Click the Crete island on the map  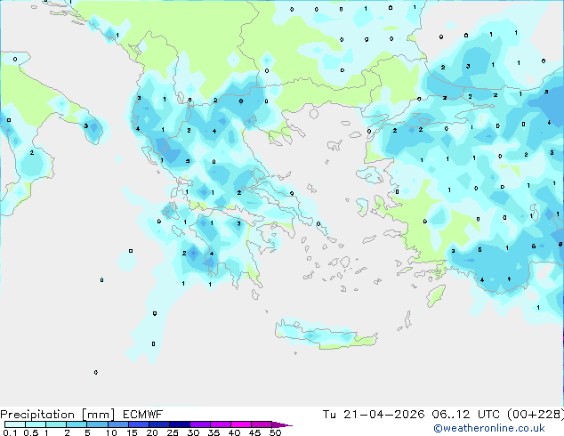(326, 335)
